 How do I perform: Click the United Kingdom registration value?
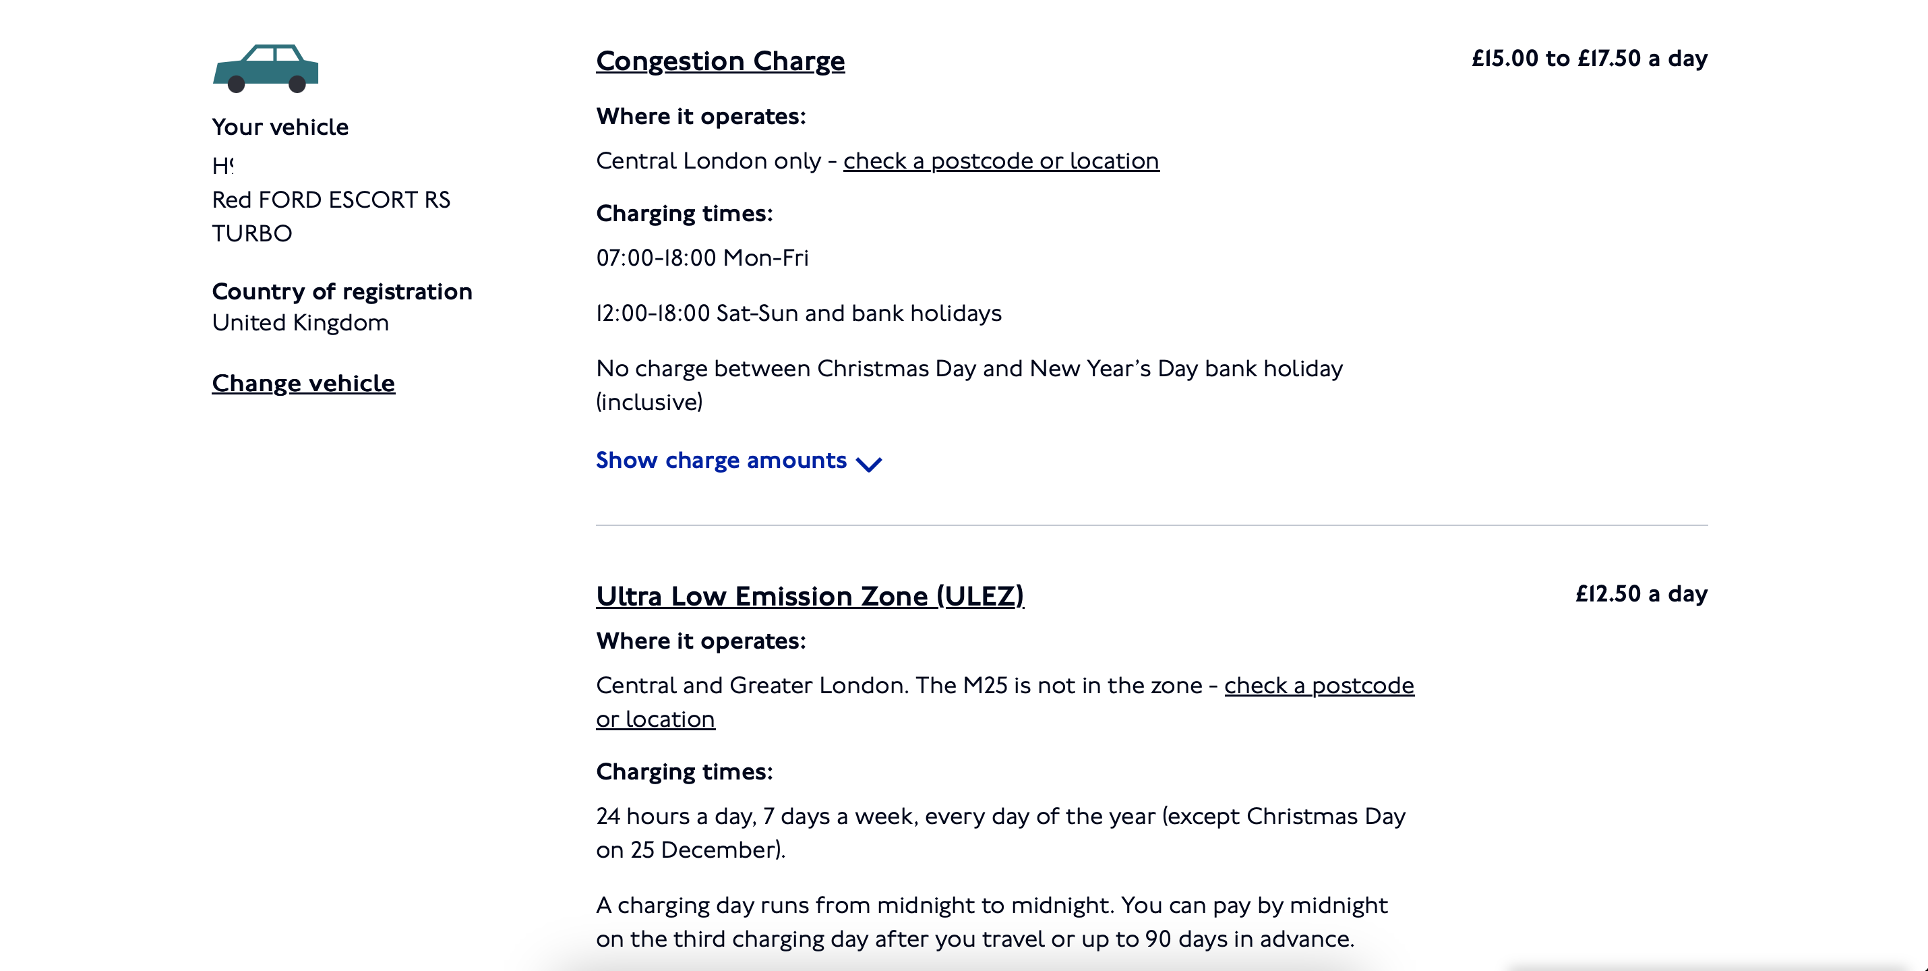pyautogui.click(x=300, y=323)
